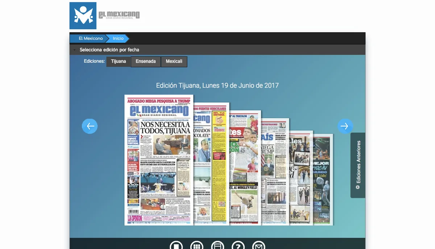
Task: Click the single page view icon
Action: pos(176,245)
